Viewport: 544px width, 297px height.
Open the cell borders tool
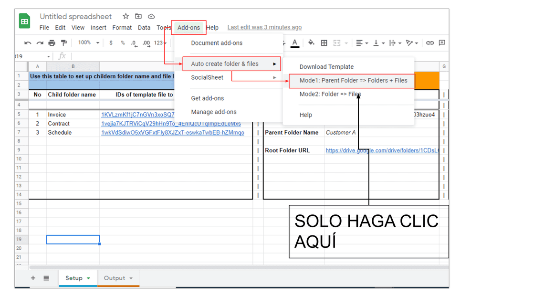tap(324, 43)
